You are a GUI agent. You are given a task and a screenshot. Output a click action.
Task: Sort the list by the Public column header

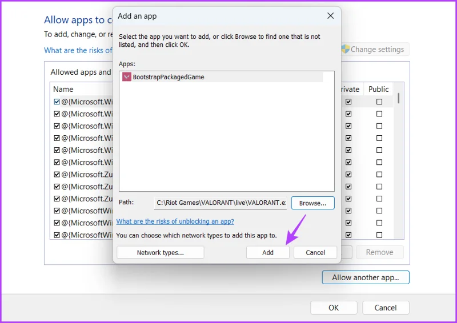pos(378,89)
